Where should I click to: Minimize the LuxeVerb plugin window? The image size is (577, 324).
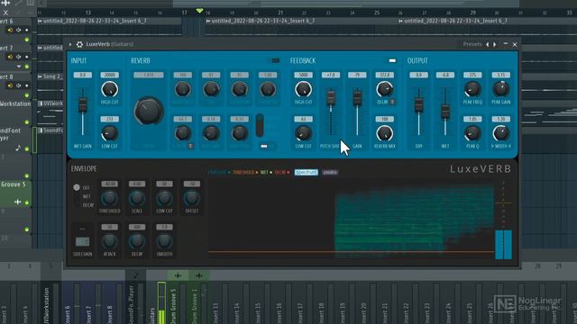(x=505, y=44)
